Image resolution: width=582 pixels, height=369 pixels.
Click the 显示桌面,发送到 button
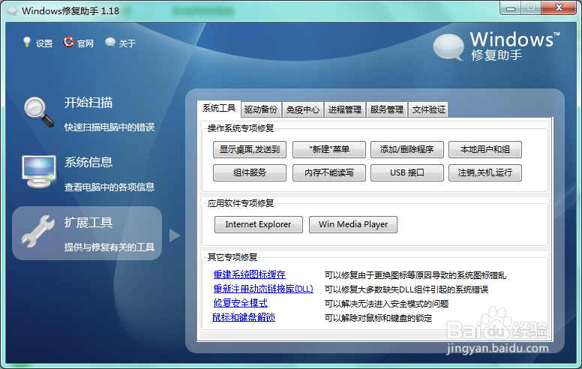click(250, 149)
